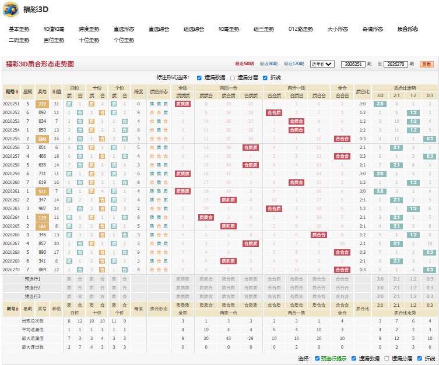The image size is (439, 365).
Task: Enable 遗漏分层 checkbox in 标注形式选择 row
Action: tap(233, 77)
